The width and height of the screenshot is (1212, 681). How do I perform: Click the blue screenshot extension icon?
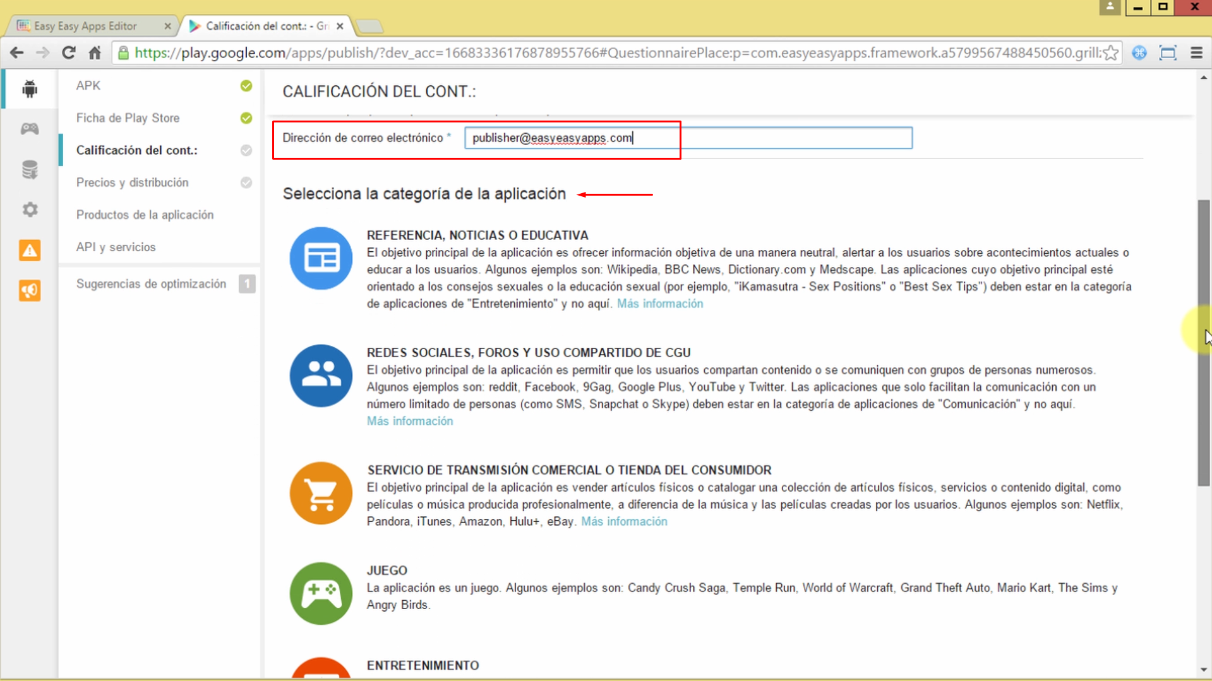(x=1140, y=53)
